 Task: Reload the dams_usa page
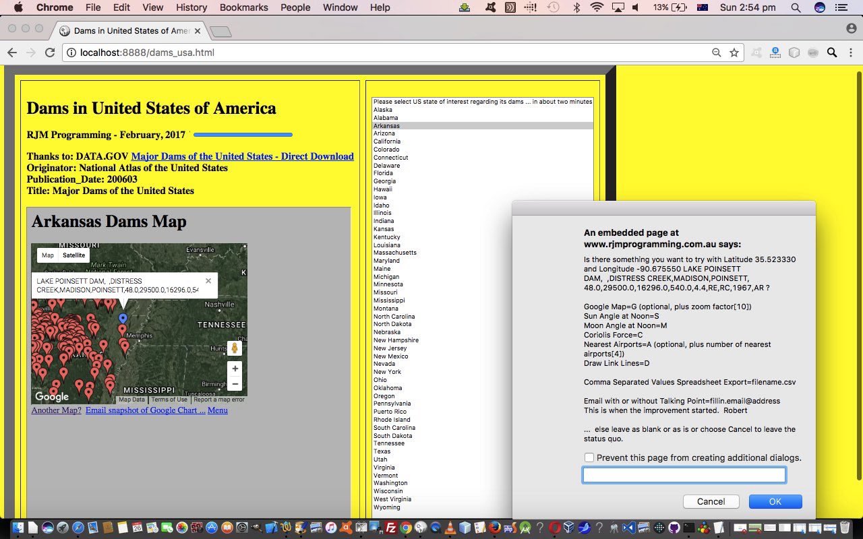click(x=50, y=53)
